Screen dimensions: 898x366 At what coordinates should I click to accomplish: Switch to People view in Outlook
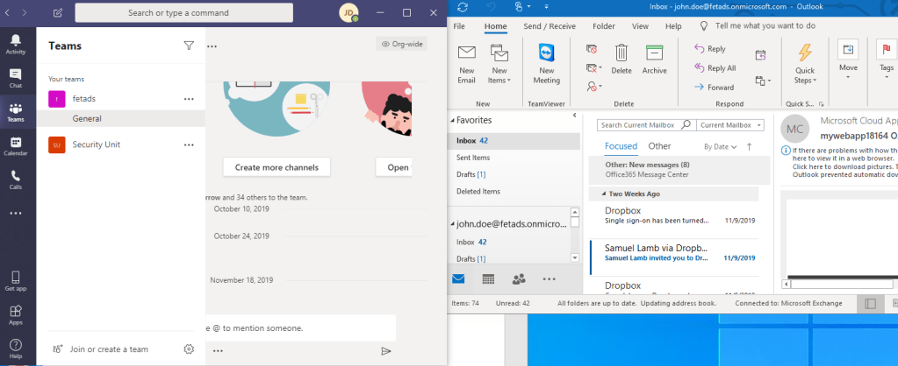tap(519, 279)
